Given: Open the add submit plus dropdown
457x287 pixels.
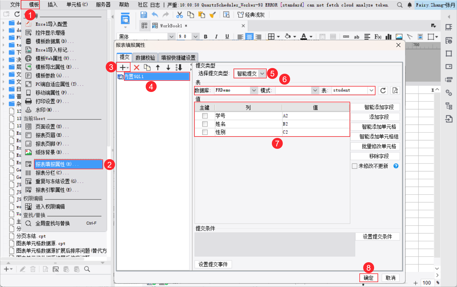Looking at the screenshot, I should pyautogui.click(x=124, y=67).
